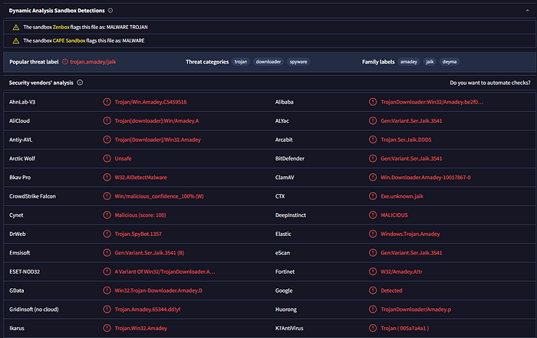Click the alert icon in the CTX row
This screenshot has width=537, height=338.
click(373, 196)
